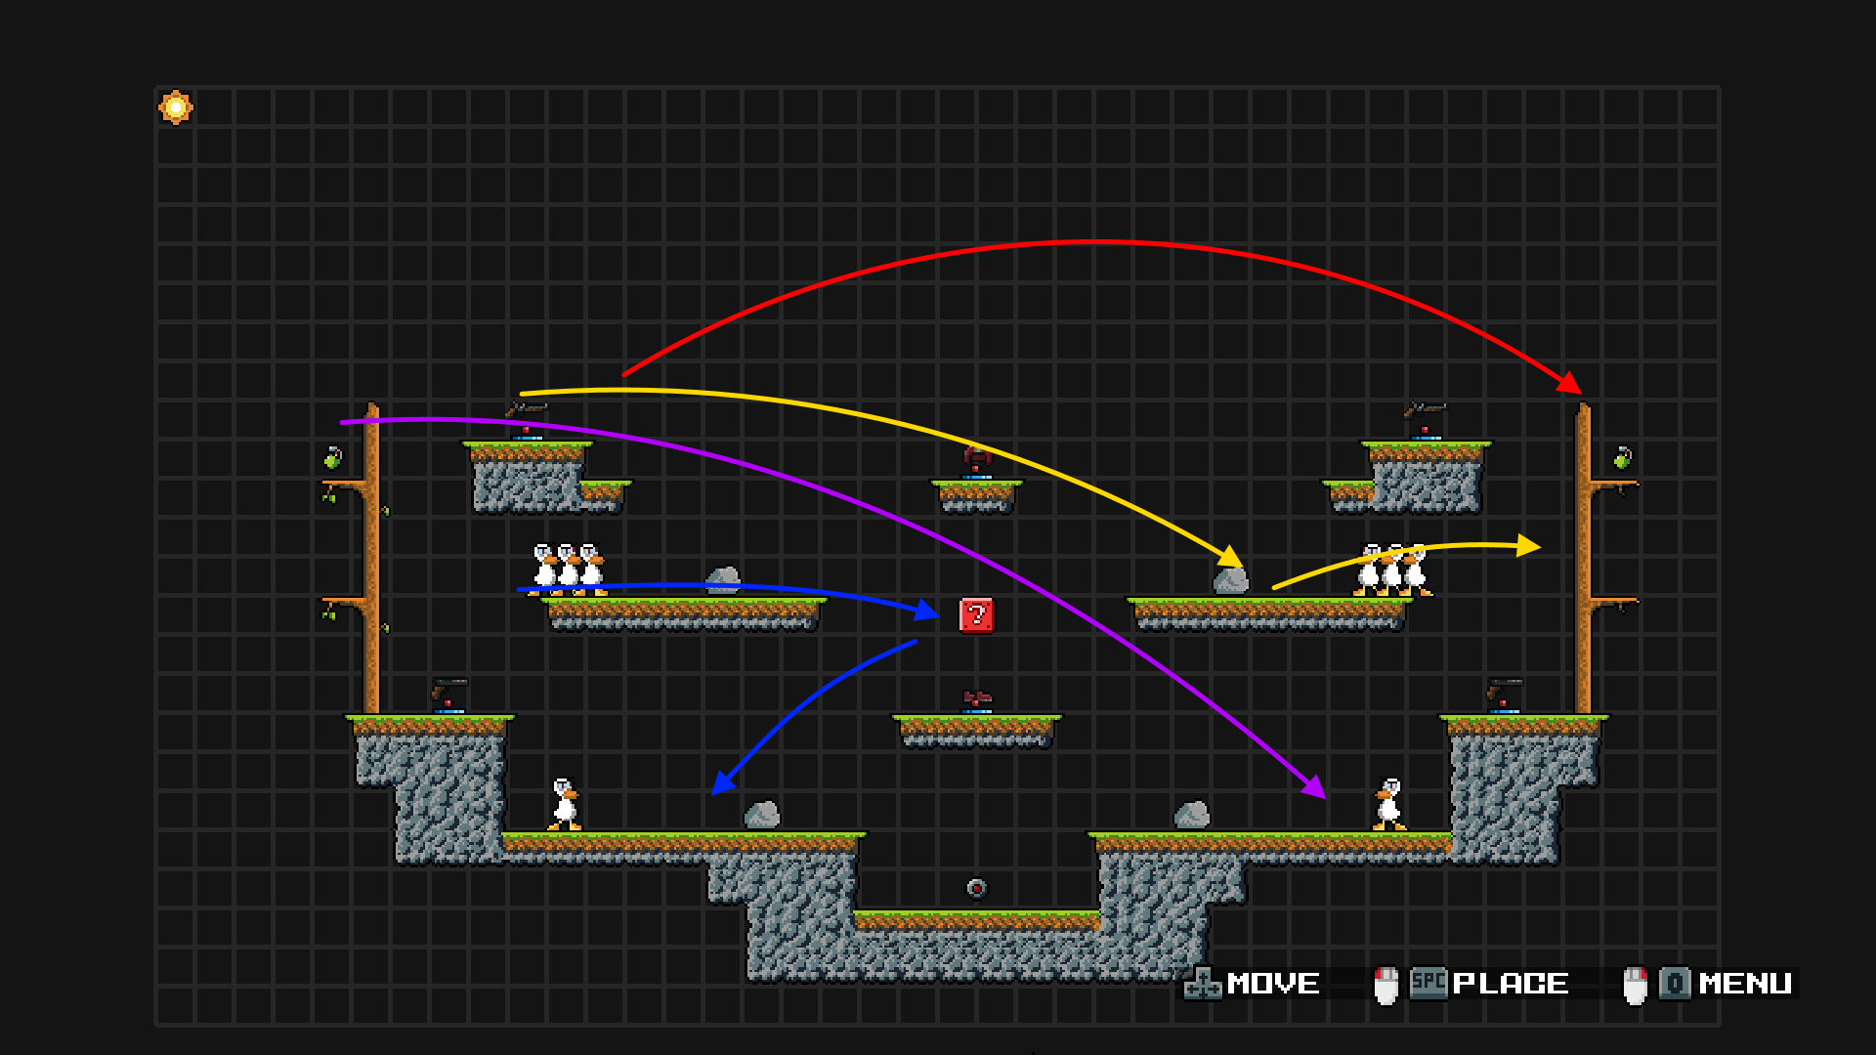This screenshot has width=1876, height=1055.
Task: Select the red helmet spawner on top-center platform
Action: 976,461
